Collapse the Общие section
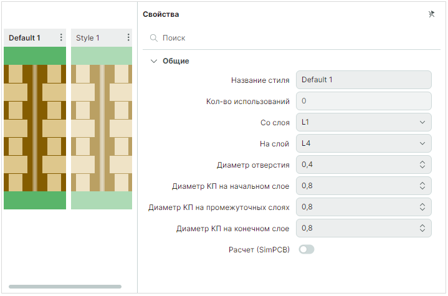This screenshot has width=448, height=296. [154, 61]
